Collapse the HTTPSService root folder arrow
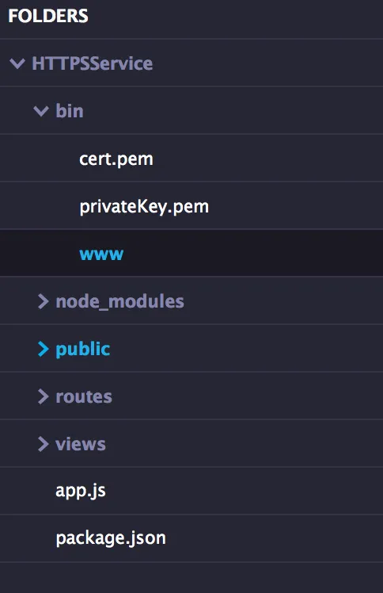Image resolution: width=383 pixels, height=593 pixels. 17,63
